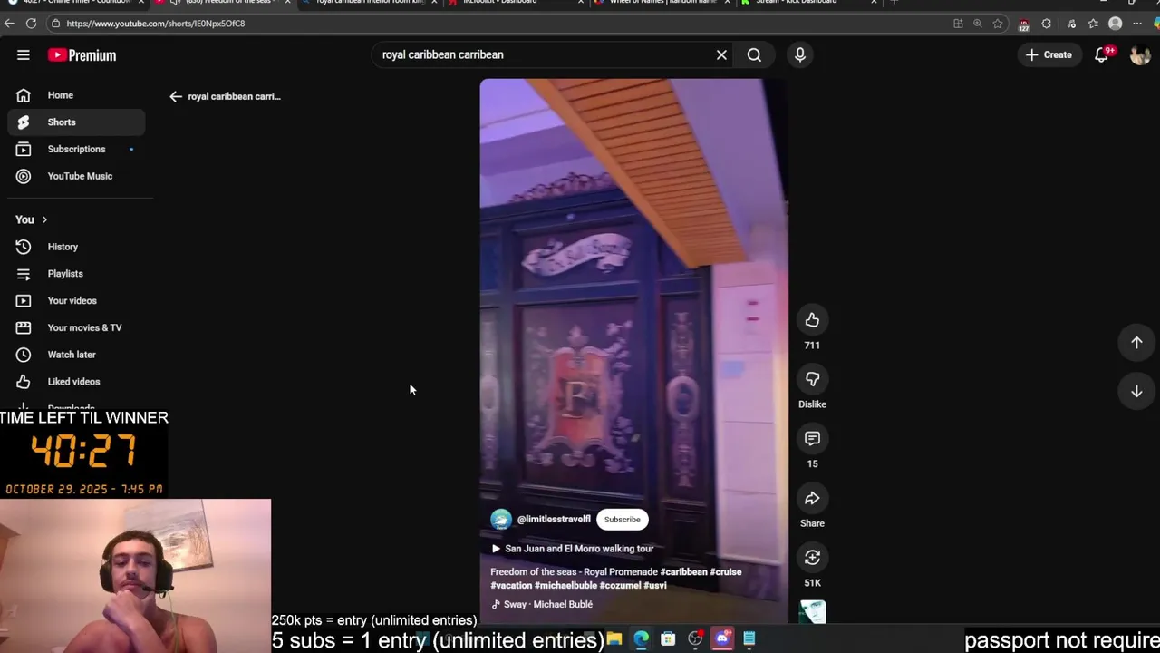
Task: Open Notepad from the taskbar
Action: point(749,639)
